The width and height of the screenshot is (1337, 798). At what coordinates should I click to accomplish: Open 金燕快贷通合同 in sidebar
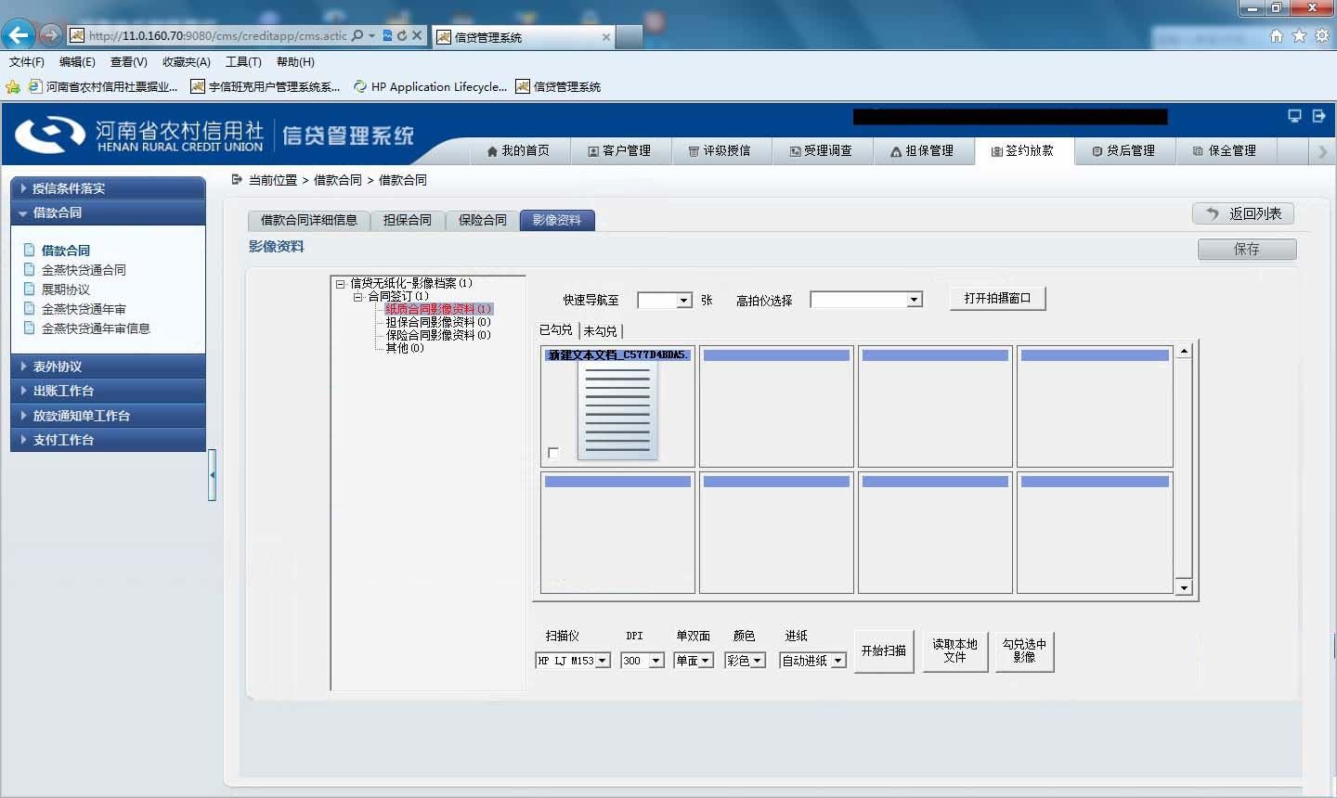84,270
